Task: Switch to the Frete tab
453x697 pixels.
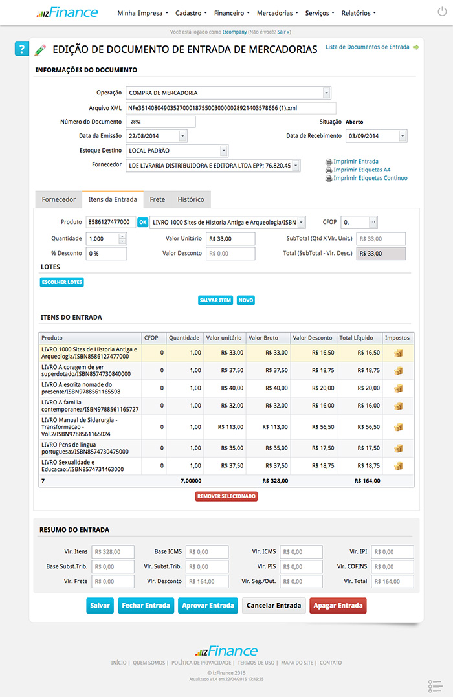Action: coord(157,200)
